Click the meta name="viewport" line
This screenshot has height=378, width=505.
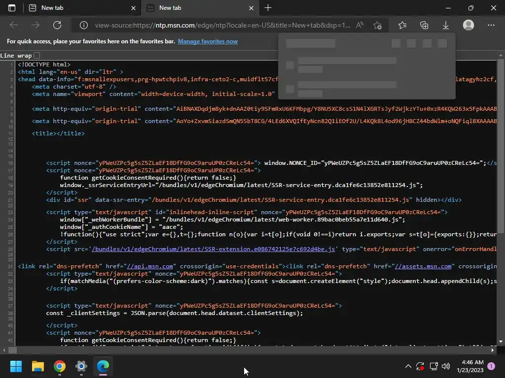pyautogui.click(x=153, y=94)
